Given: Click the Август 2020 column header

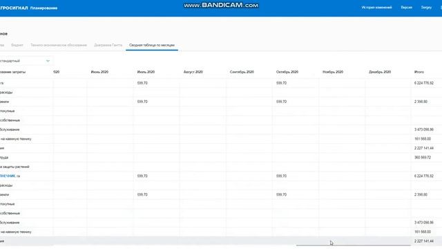Looking at the screenshot, I should click(x=193, y=72).
